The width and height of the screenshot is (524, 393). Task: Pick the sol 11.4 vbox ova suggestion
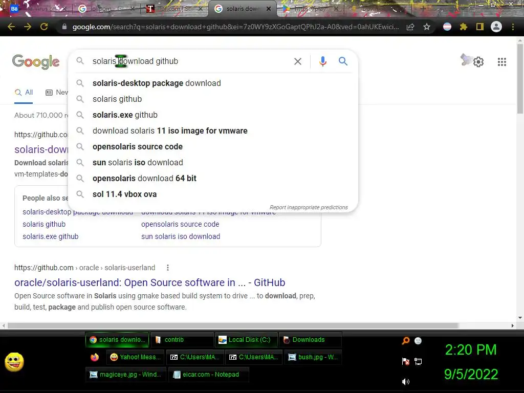click(213, 194)
